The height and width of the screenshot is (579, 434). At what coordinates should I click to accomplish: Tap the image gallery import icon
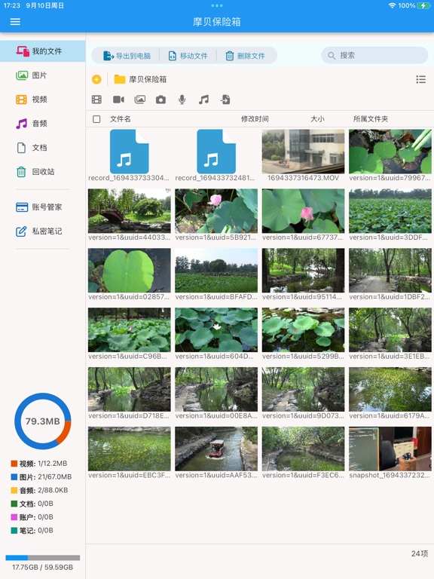tap(140, 100)
